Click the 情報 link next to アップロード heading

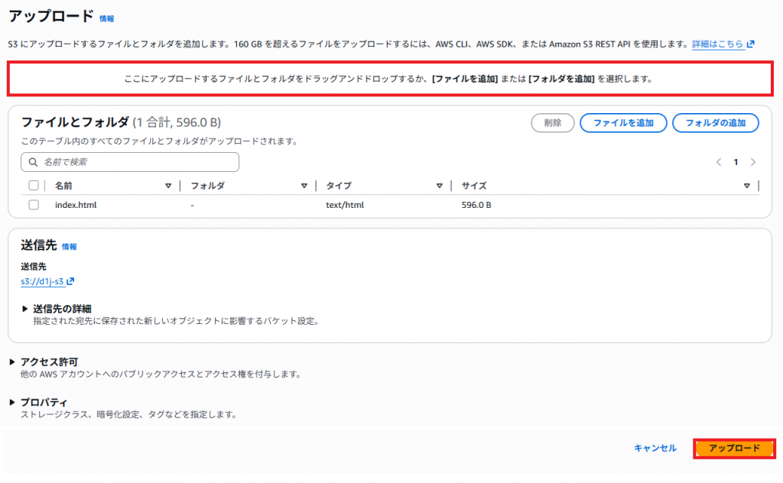[x=107, y=18]
